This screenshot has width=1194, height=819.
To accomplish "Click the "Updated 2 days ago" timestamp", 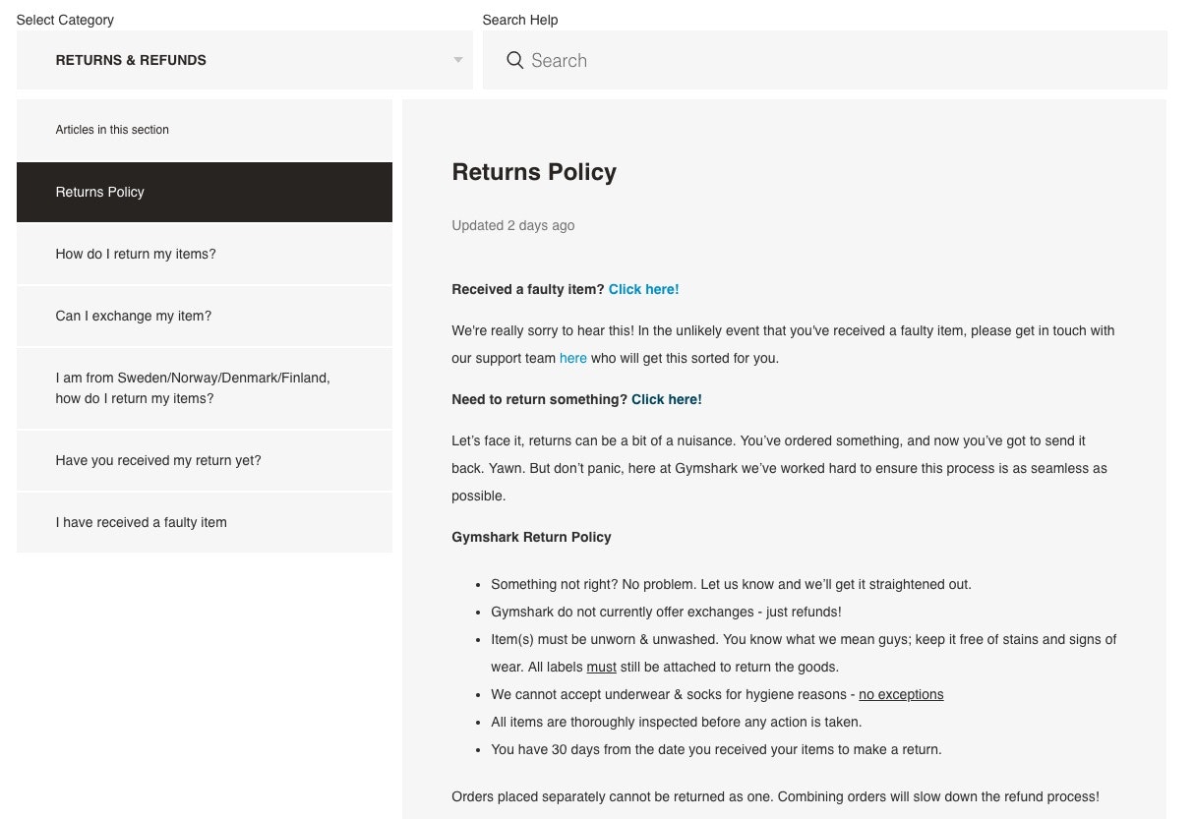I will (512, 225).
